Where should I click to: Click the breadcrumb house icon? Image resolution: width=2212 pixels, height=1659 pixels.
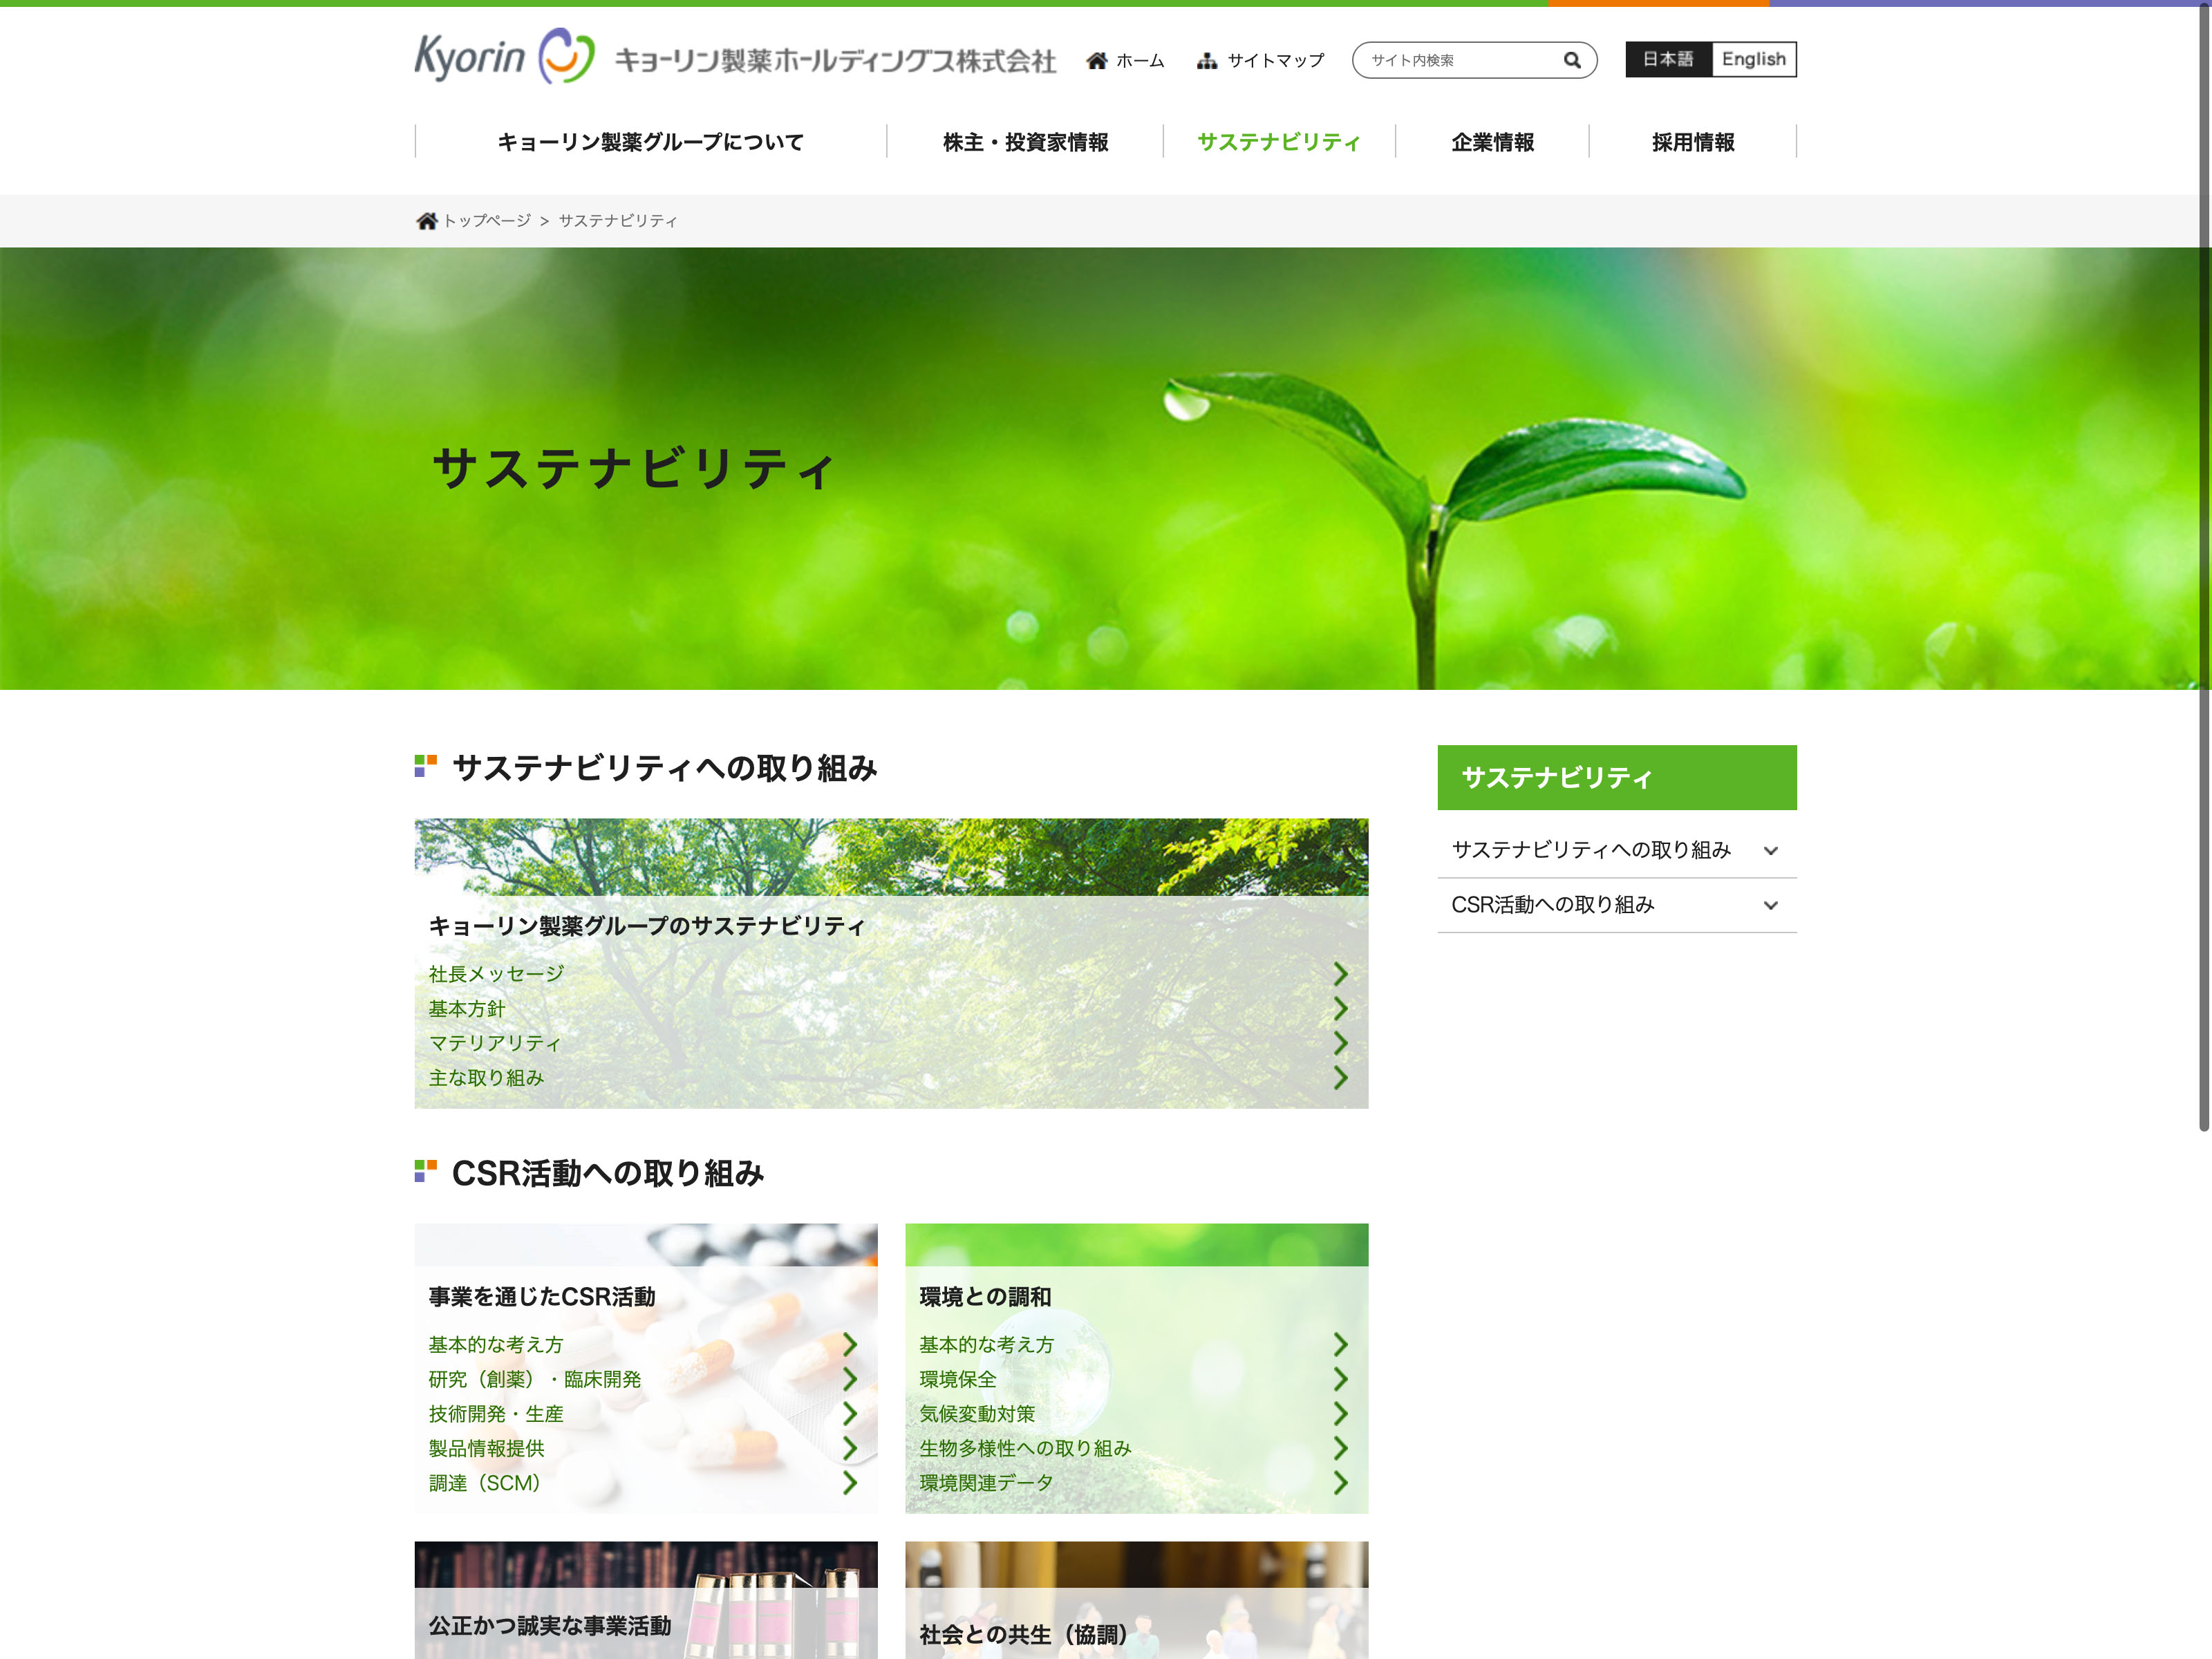[x=426, y=221]
